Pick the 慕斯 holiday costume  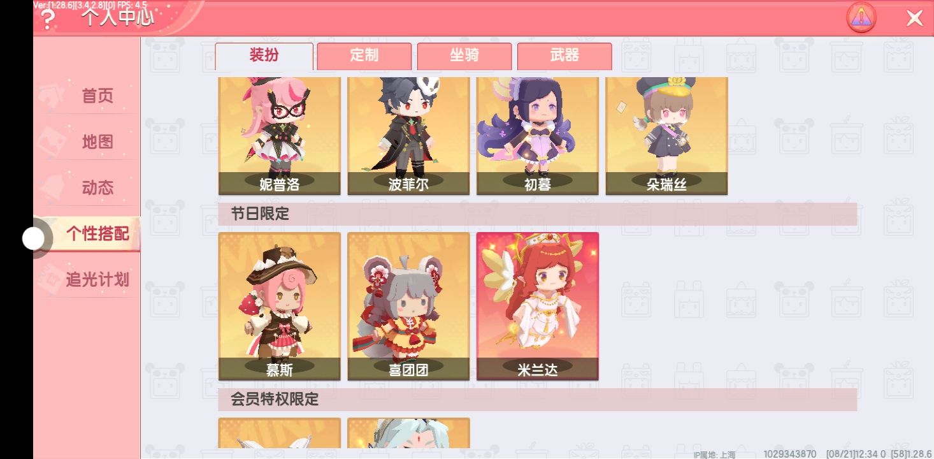point(280,306)
